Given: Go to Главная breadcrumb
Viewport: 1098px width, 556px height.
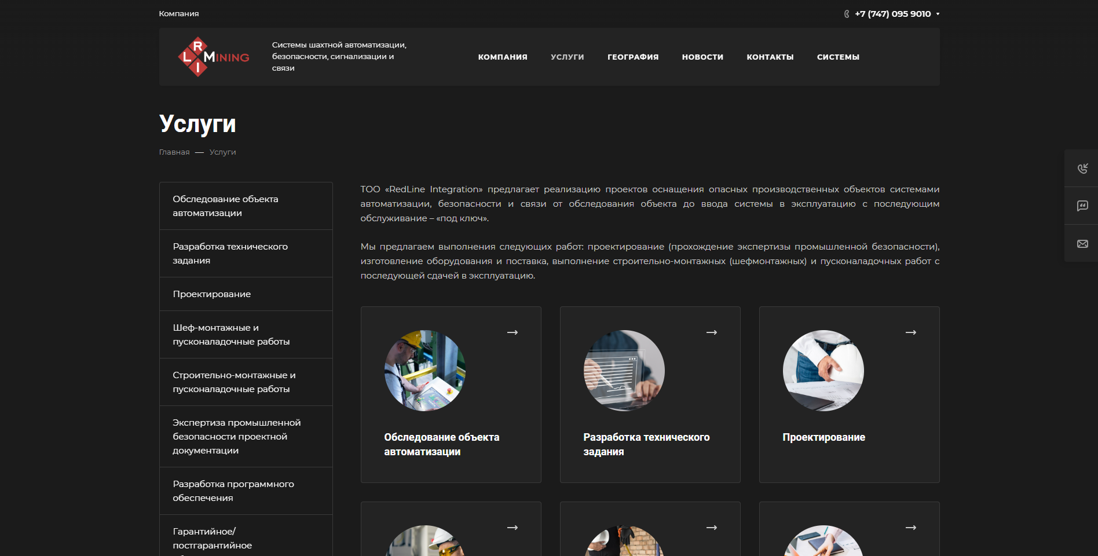Looking at the screenshot, I should 174,152.
